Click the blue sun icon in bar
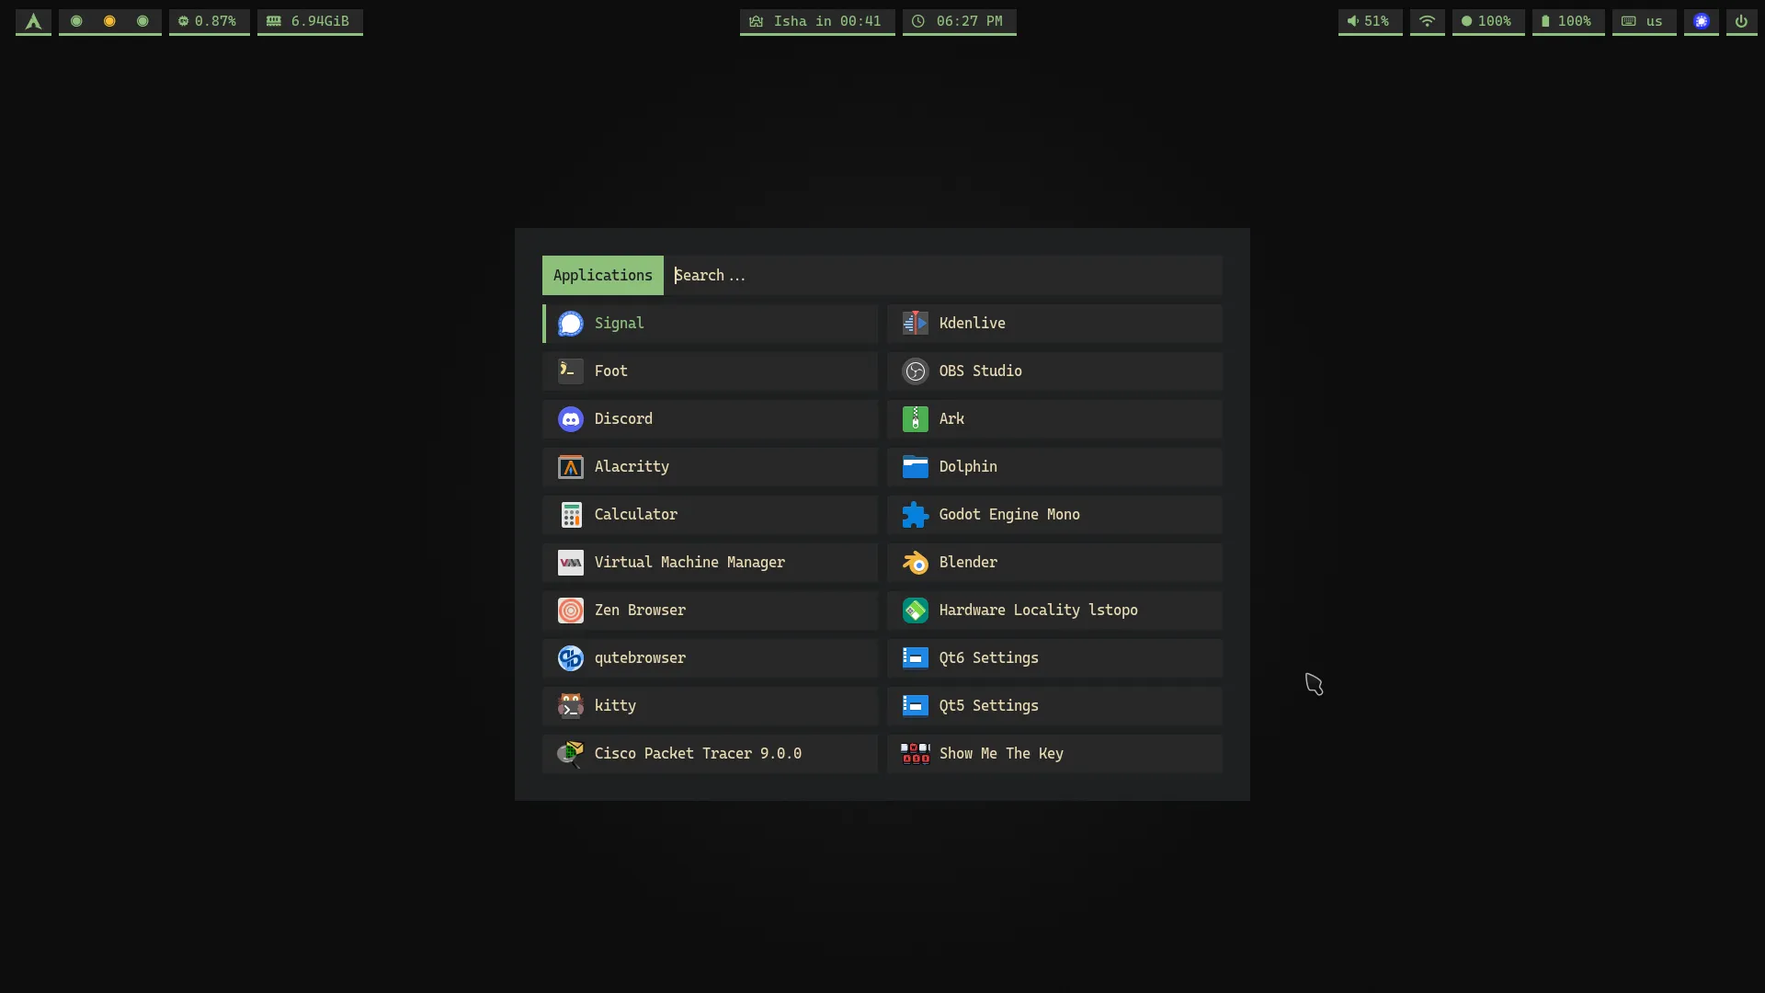1765x993 pixels. [1702, 21]
